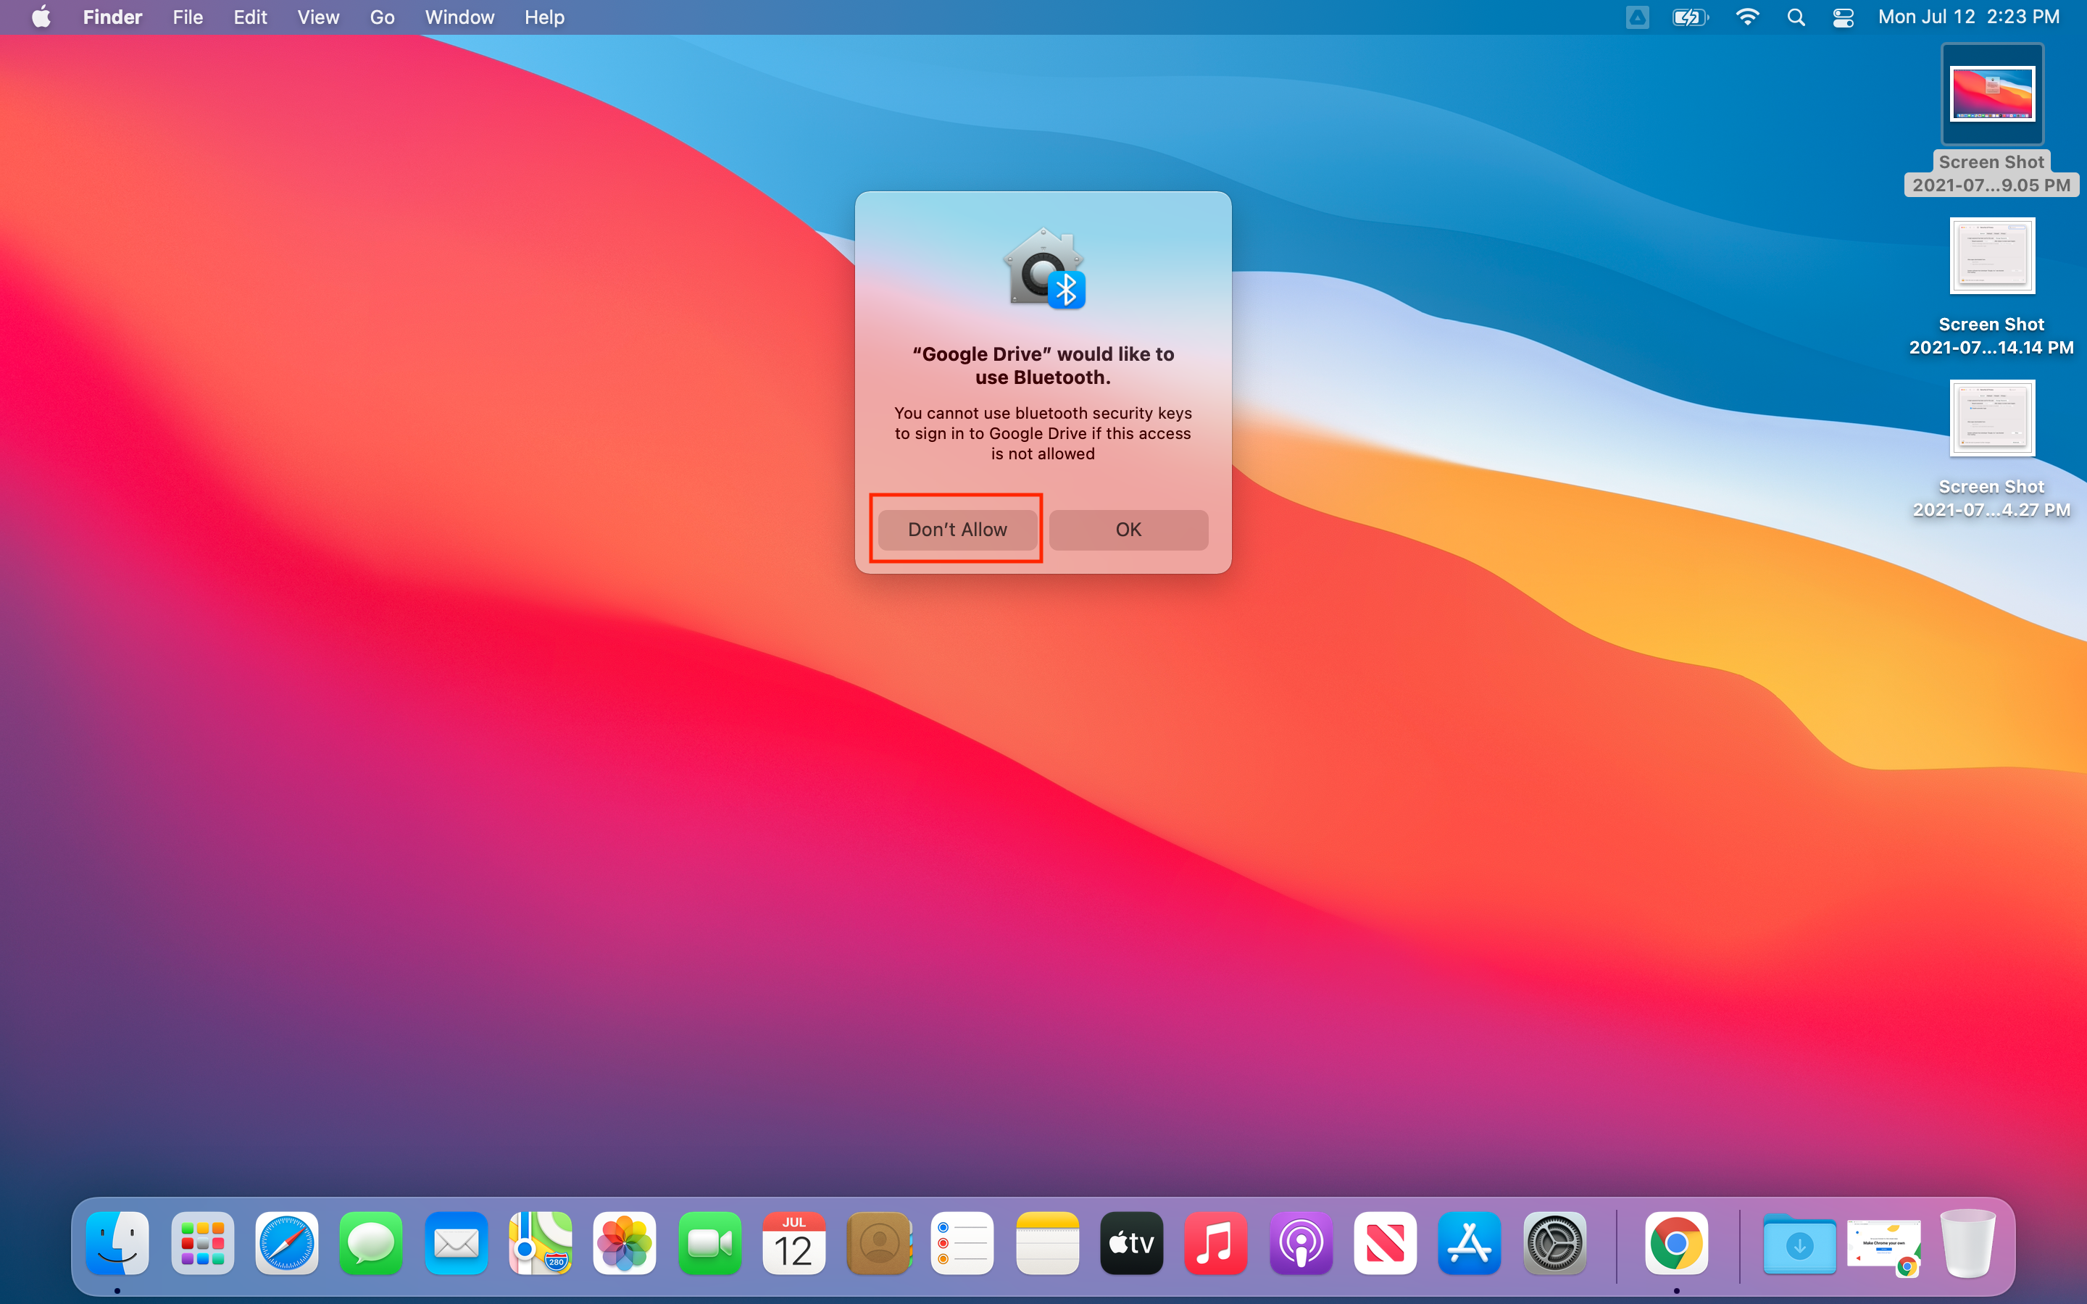Open Finder from the Dock

point(117,1244)
